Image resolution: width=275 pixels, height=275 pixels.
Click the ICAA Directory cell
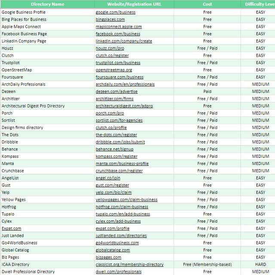pyautogui.click(x=48, y=264)
